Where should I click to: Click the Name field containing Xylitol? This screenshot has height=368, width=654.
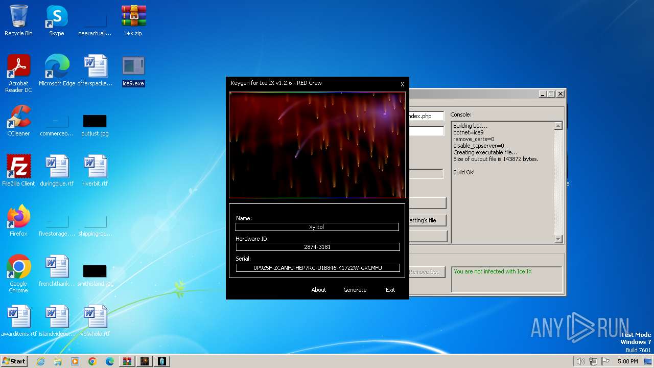point(317,227)
